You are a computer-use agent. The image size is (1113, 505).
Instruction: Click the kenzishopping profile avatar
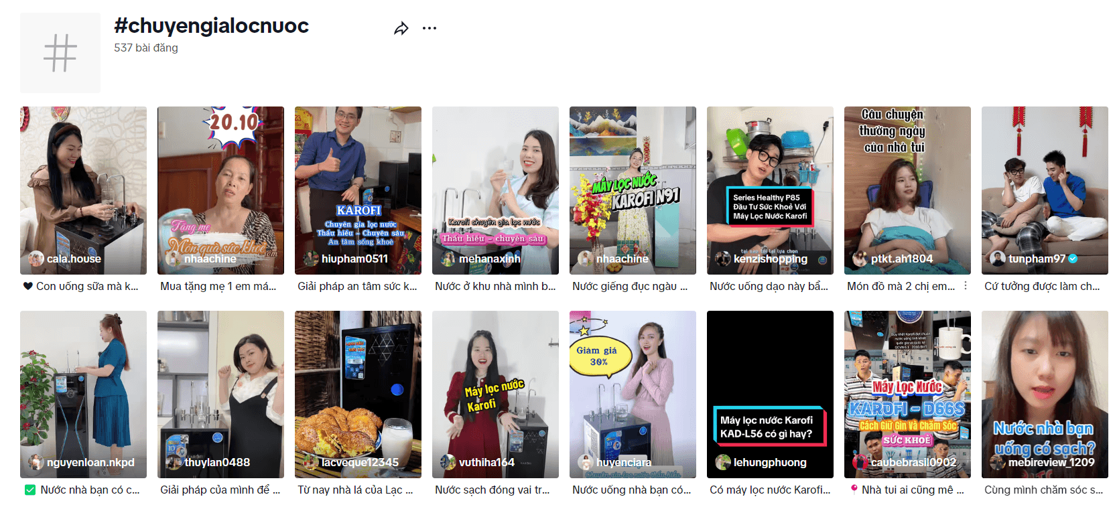point(723,259)
